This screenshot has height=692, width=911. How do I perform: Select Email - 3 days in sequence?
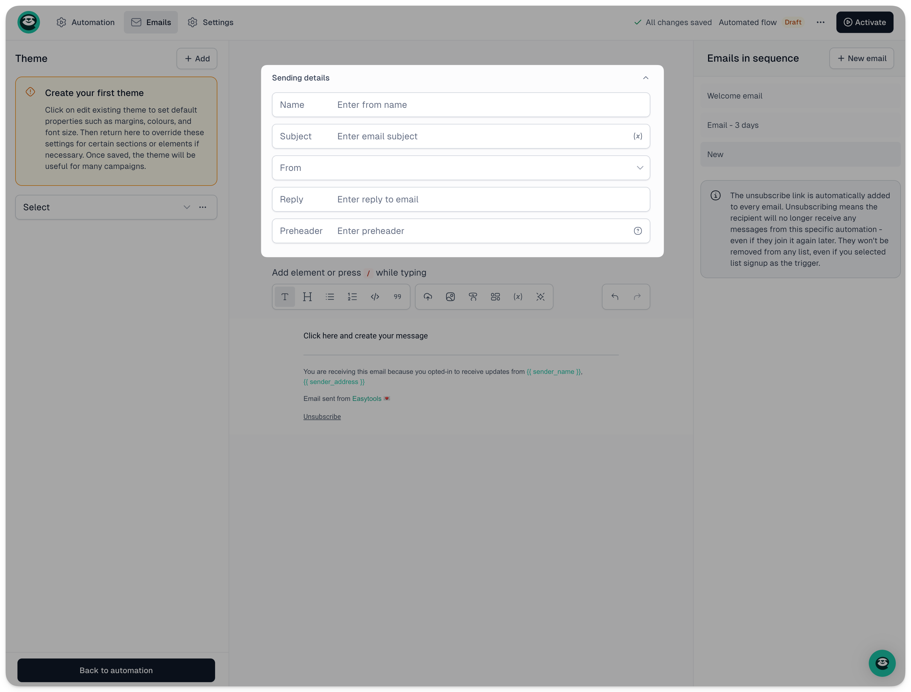(x=800, y=125)
